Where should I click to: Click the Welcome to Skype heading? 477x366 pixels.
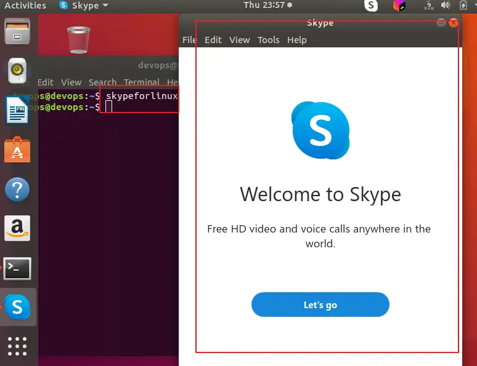pyautogui.click(x=320, y=194)
